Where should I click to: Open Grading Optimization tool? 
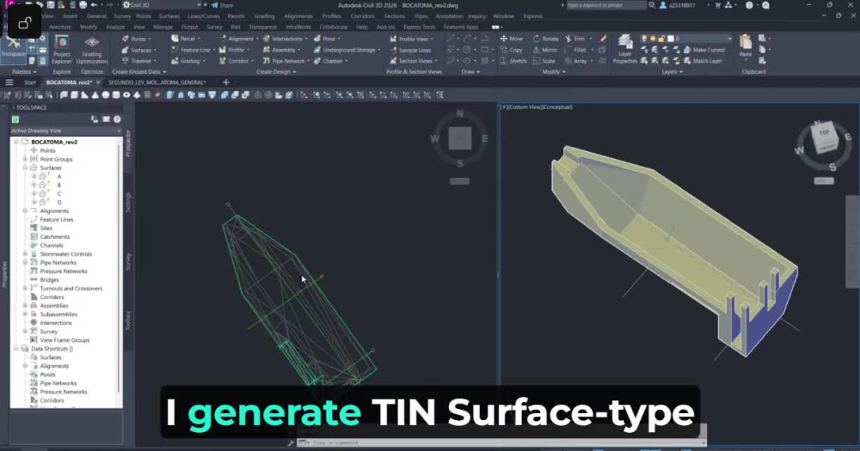pos(92,49)
